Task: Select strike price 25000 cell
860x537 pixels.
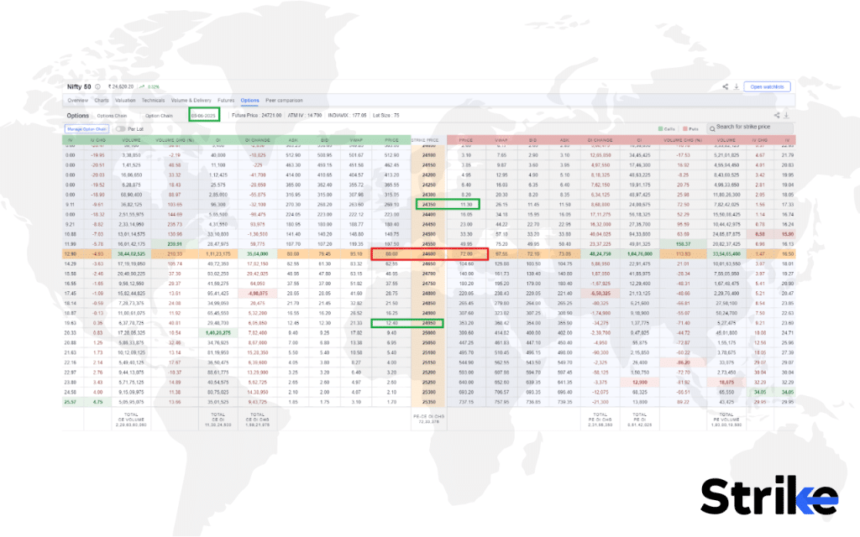Action: click(429, 332)
